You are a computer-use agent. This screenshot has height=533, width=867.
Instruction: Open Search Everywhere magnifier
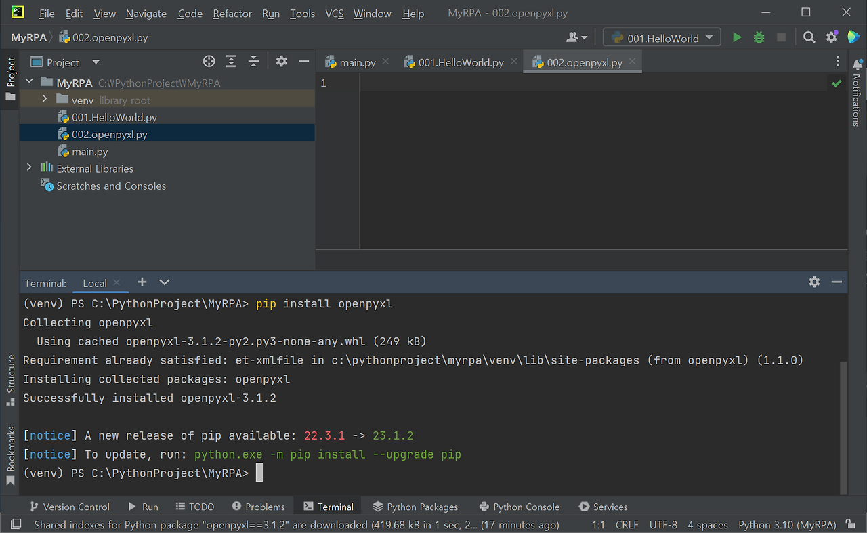[809, 38]
